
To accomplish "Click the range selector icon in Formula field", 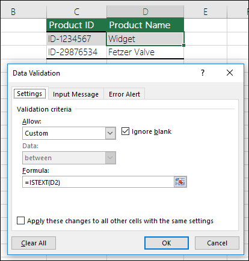I will click(x=180, y=182).
